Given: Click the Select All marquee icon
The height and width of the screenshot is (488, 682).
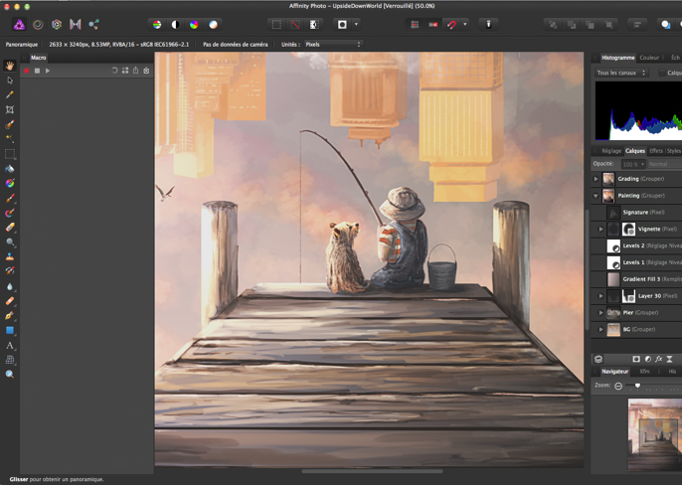Looking at the screenshot, I should (276, 25).
